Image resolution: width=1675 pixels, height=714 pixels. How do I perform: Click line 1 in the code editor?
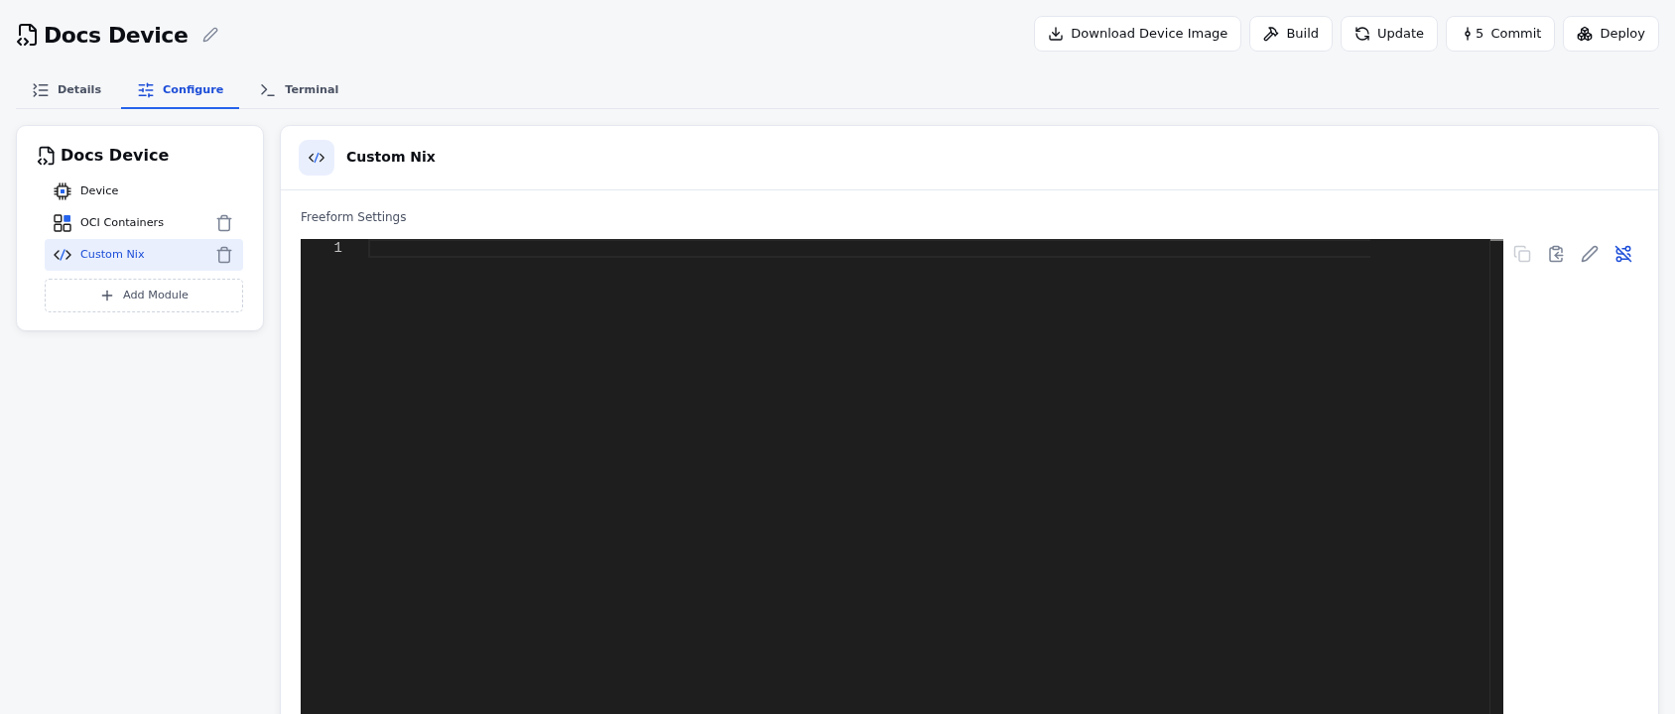869,248
